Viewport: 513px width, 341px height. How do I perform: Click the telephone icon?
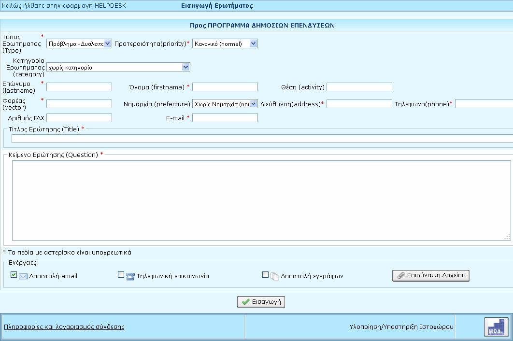point(130,277)
